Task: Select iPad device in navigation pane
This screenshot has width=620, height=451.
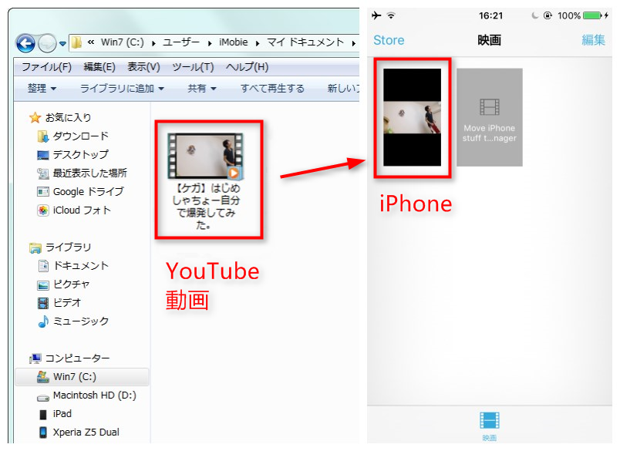Action: coord(62,414)
